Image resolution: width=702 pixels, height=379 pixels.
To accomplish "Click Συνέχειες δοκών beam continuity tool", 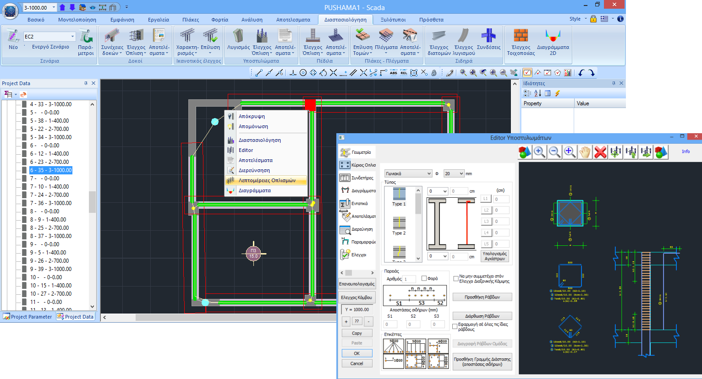I will [112, 42].
